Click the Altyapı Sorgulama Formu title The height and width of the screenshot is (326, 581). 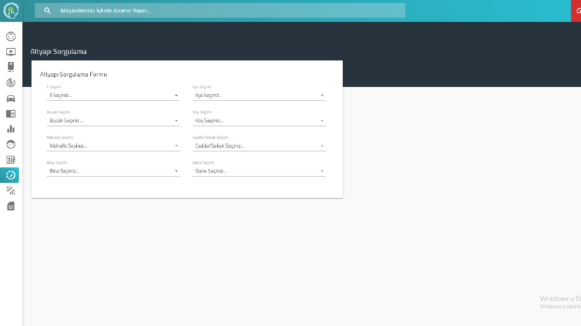tap(73, 75)
